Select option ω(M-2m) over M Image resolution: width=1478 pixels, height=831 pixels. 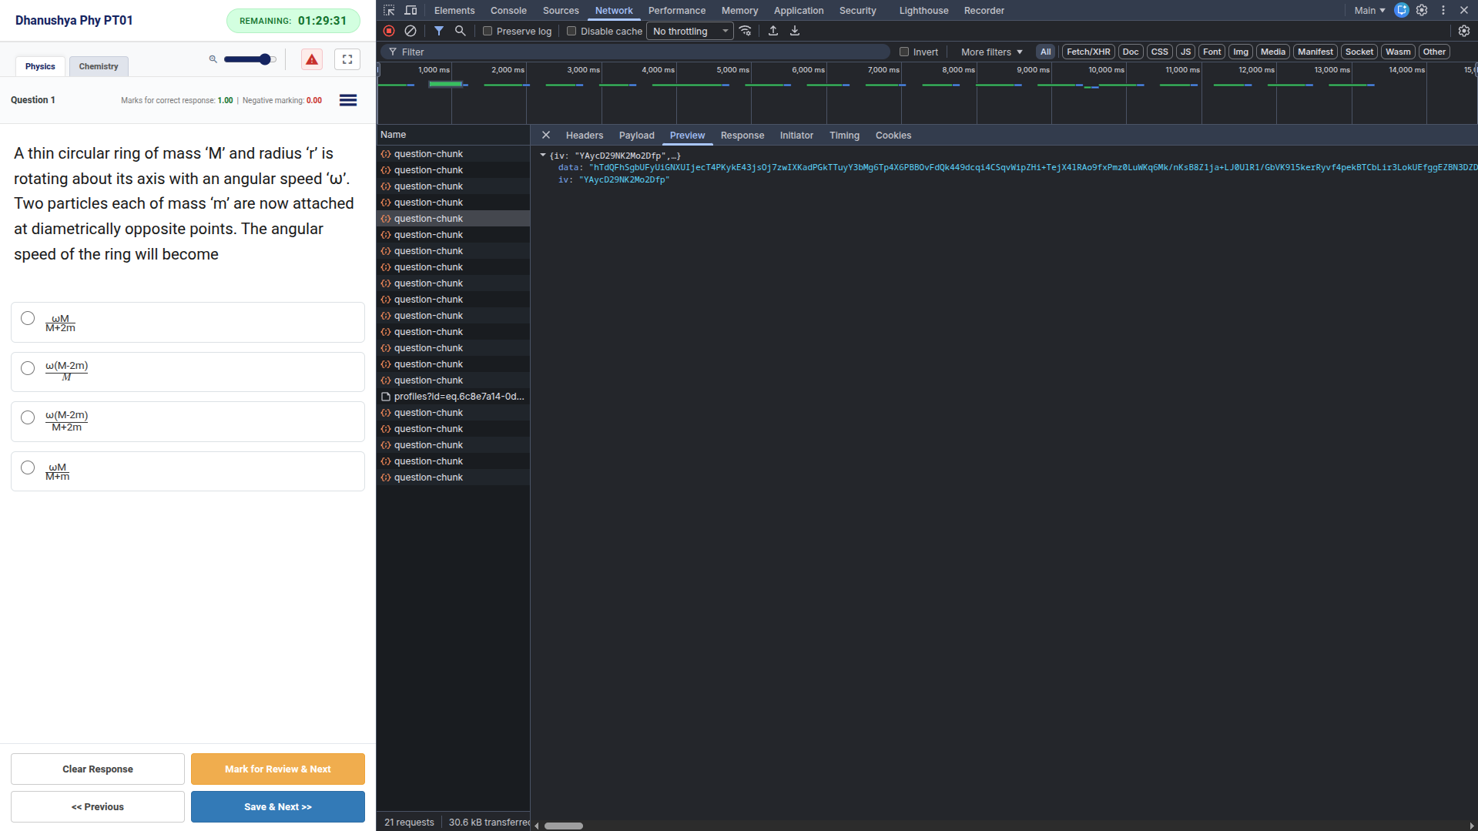tap(28, 368)
